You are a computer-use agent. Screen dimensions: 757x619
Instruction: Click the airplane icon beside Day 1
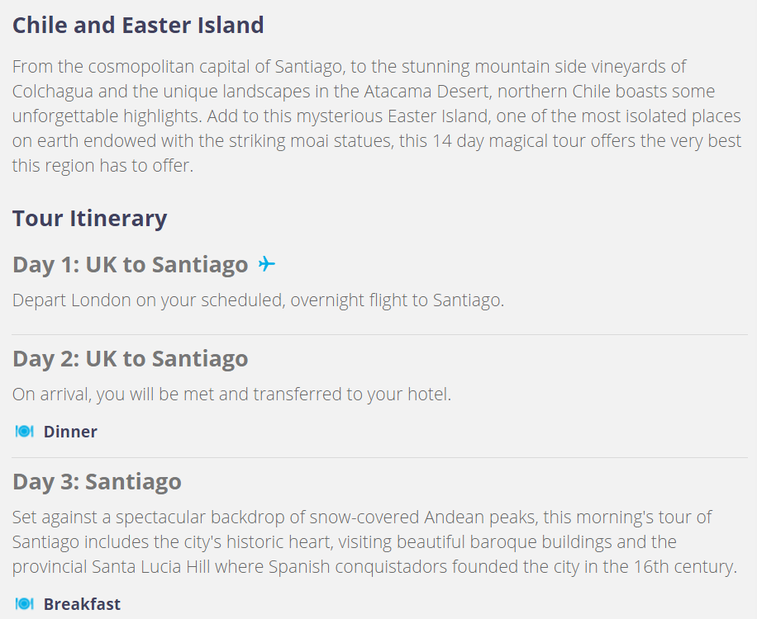(x=266, y=264)
